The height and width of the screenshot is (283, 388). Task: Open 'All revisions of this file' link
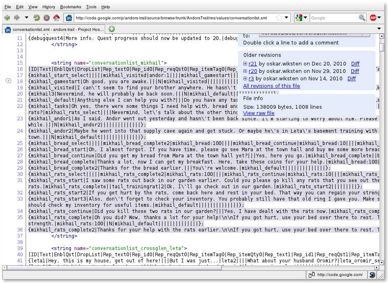click(x=271, y=86)
